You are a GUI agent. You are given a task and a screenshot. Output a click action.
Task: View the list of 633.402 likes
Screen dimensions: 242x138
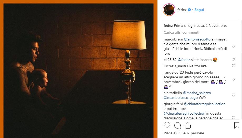click(x=184, y=133)
